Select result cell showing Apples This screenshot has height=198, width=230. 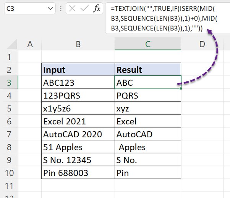148,147
